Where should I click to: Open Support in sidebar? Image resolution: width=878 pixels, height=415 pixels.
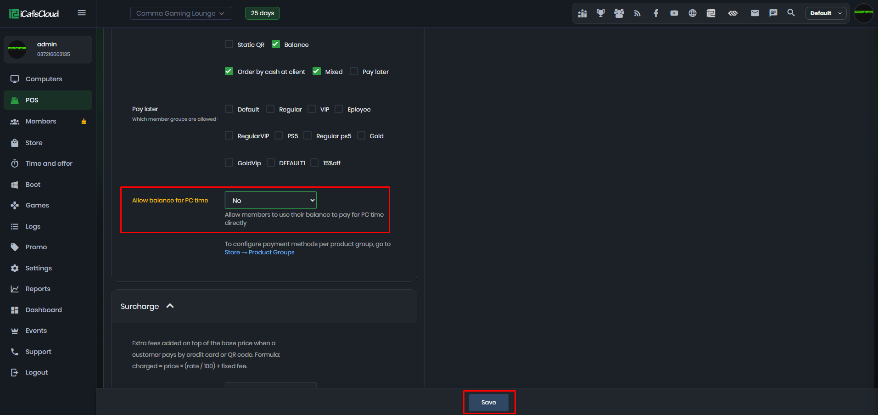48,352
